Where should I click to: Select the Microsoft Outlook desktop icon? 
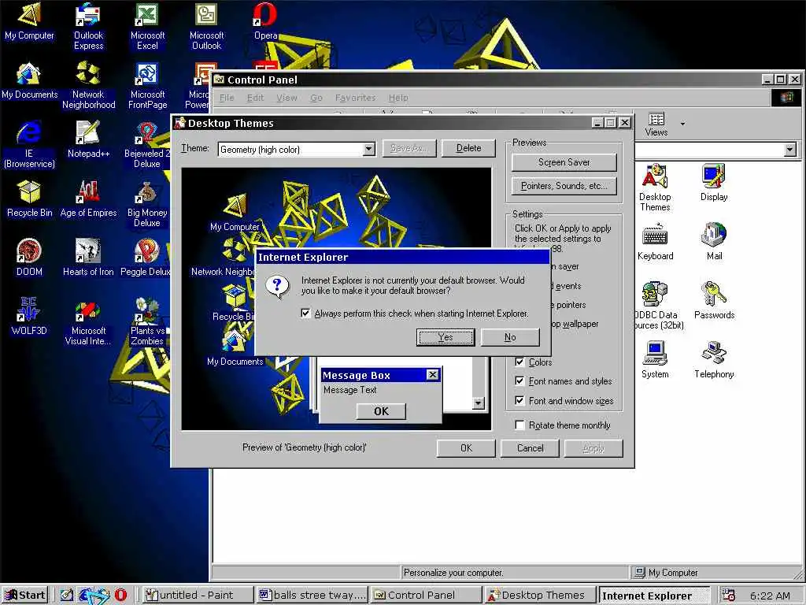[207, 26]
